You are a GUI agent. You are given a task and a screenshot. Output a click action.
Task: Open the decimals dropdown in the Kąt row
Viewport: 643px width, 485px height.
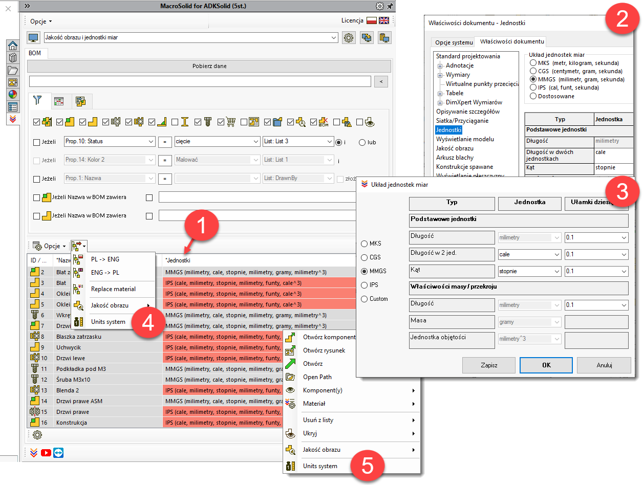point(596,271)
